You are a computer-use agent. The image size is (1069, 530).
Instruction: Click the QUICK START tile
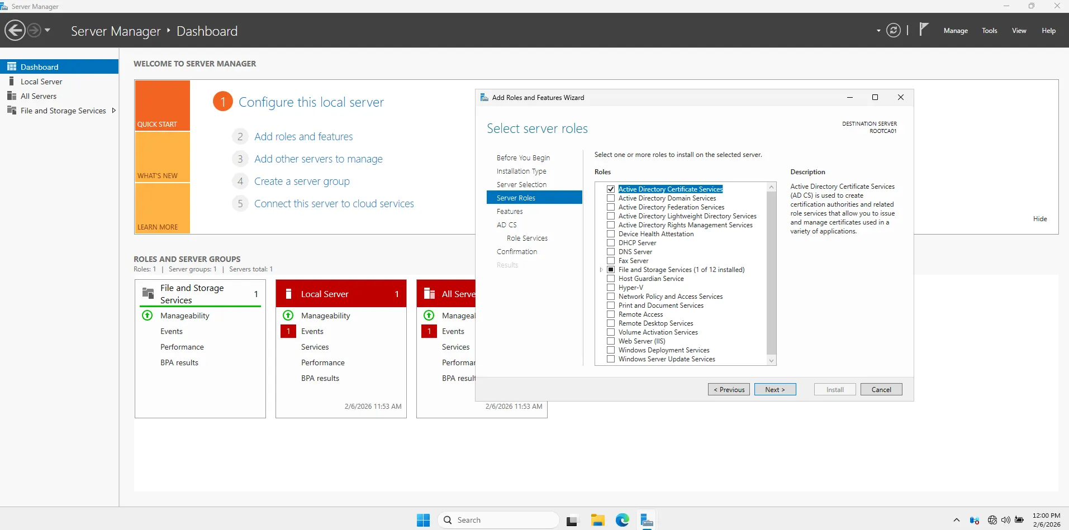coord(163,106)
